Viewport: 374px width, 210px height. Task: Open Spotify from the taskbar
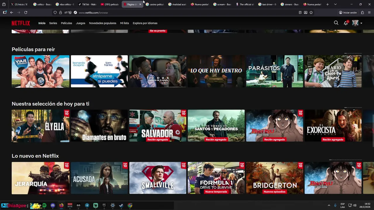click(44, 205)
